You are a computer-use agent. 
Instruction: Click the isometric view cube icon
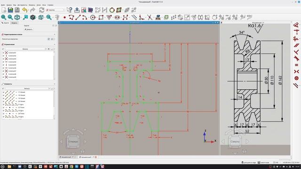pos(17,17)
